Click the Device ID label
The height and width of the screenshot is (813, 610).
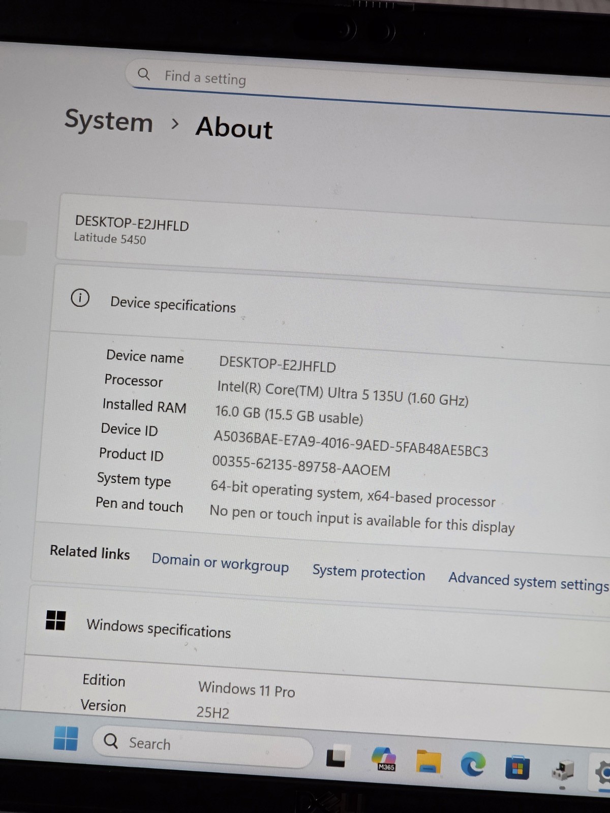coord(130,429)
